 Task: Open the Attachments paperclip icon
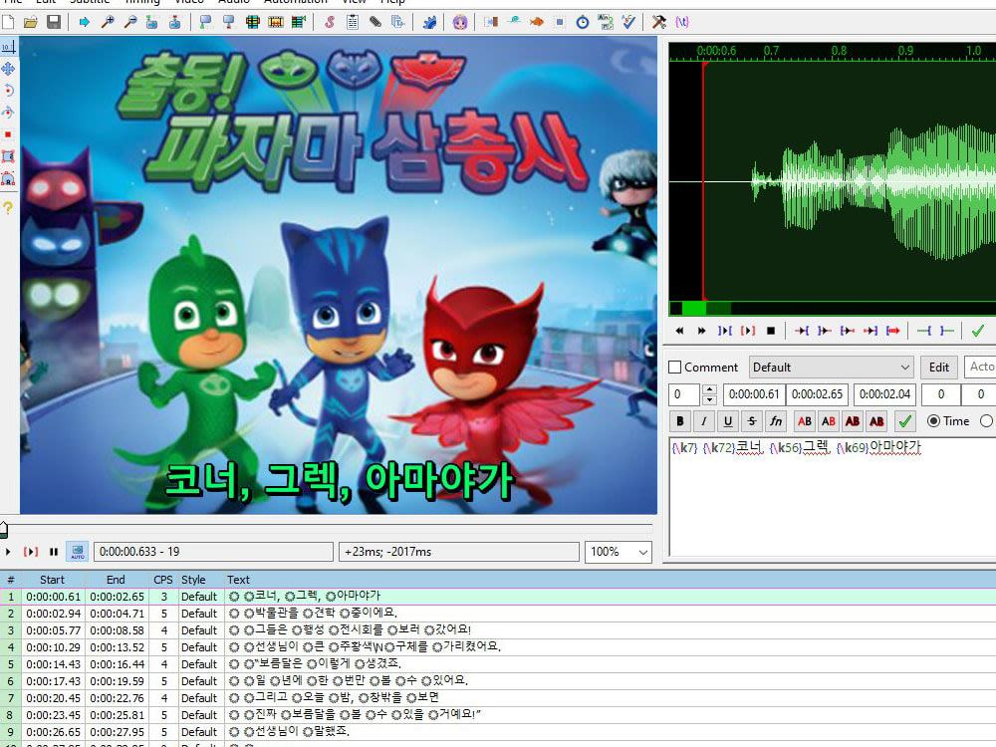click(375, 22)
